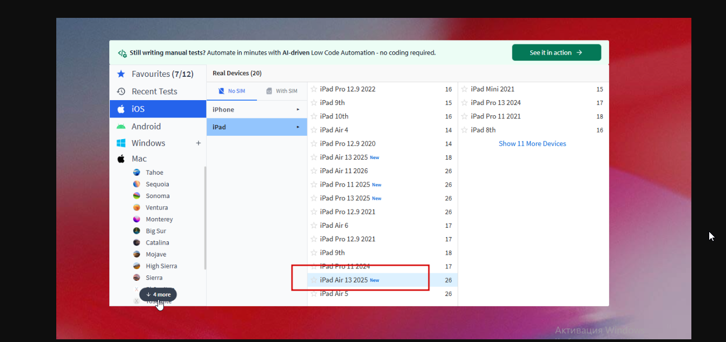Select Windows via its logo icon
This screenshot has width=726, height=342.
click(x=121, y=143)
